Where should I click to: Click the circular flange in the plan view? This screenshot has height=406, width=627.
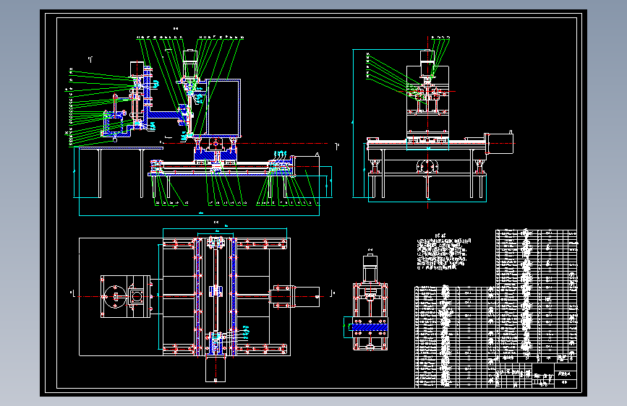point(115,296)
